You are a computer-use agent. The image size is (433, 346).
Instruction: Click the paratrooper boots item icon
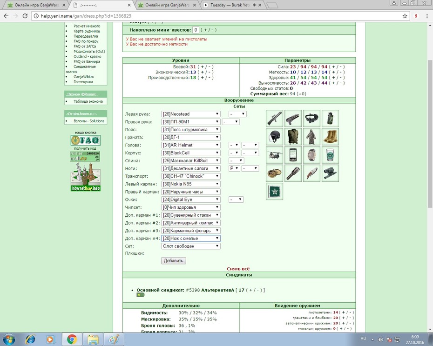pyautogui.click(x=330, y=137)
